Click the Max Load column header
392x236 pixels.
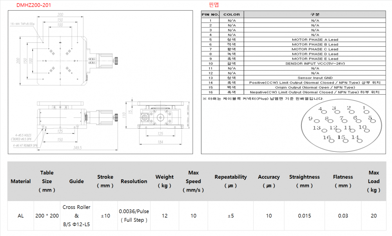[374, 181]
